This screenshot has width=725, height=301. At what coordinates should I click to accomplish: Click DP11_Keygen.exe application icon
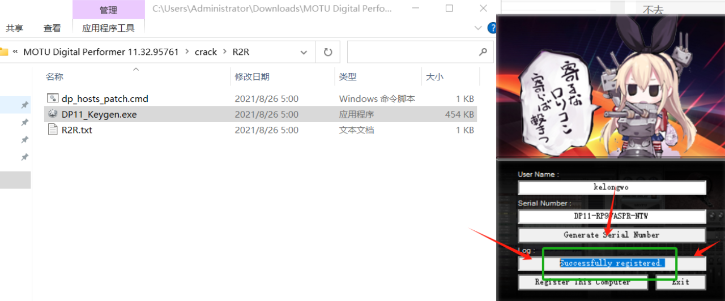[x=53, y=114]
